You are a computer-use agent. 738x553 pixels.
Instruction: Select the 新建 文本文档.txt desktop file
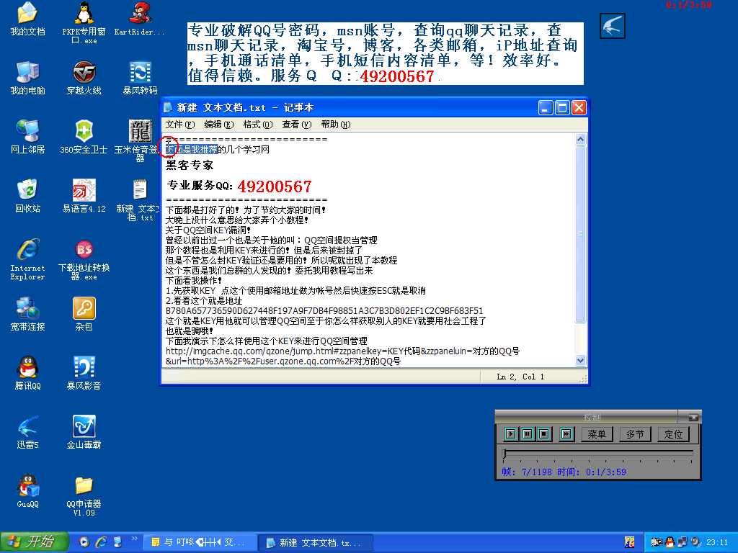[x=140, y=200]
